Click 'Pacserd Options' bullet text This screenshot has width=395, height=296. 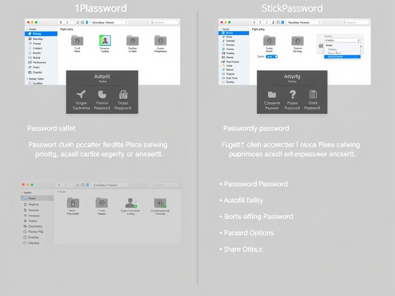pyautogui.click(x=249, y=233)
